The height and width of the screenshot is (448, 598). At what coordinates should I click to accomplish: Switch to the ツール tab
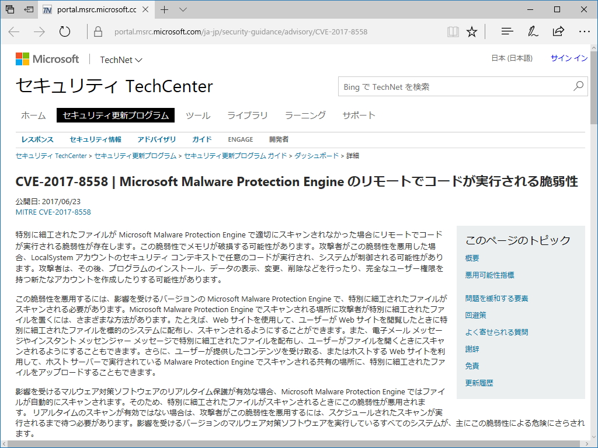pyautogui.click(x=198, y=115)
